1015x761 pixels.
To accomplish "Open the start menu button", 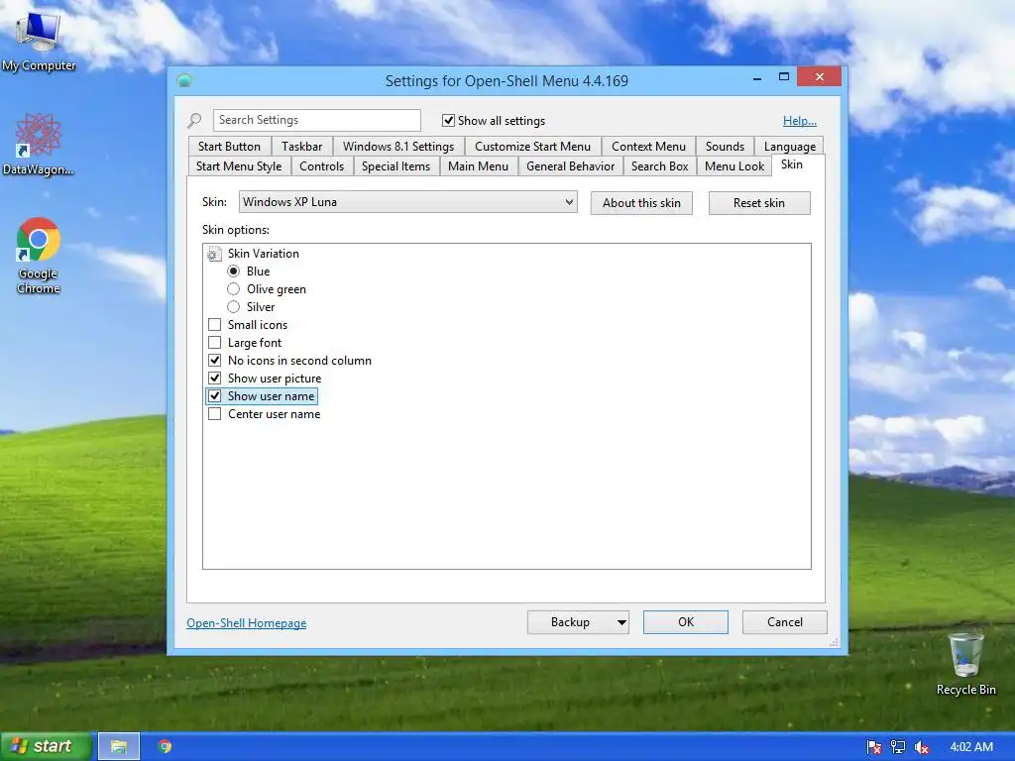I will tap(46, 747).
